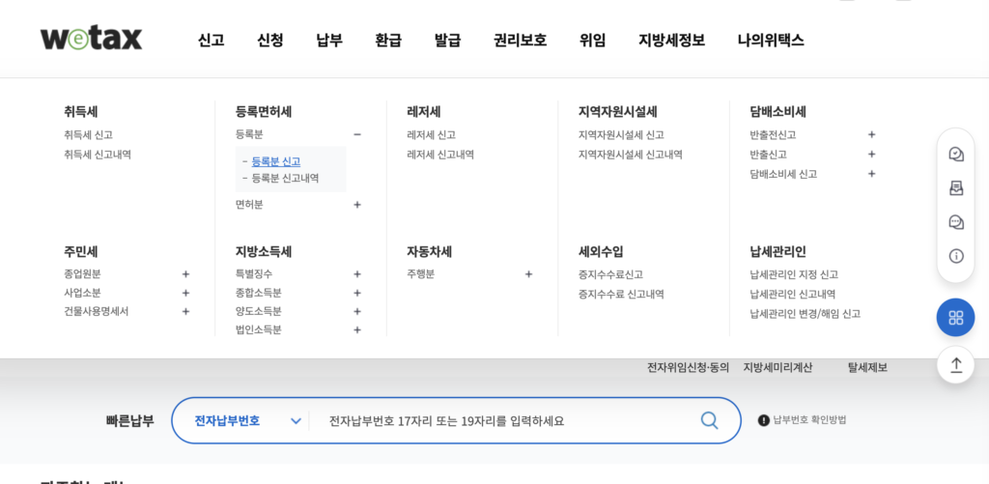Open the document tray icon in side panel
This screenshot has height=484, width=989.
pos(956,188)
